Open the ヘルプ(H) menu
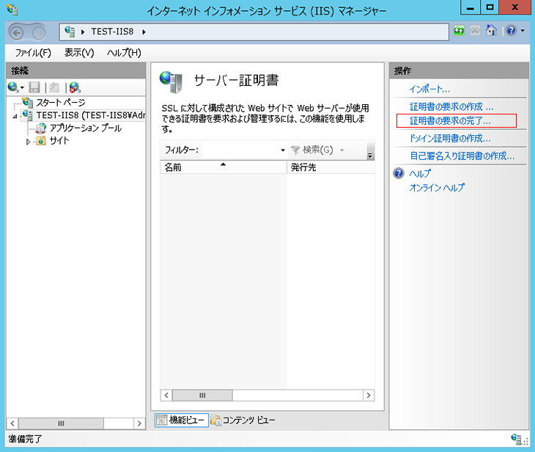 coord(124,53)
